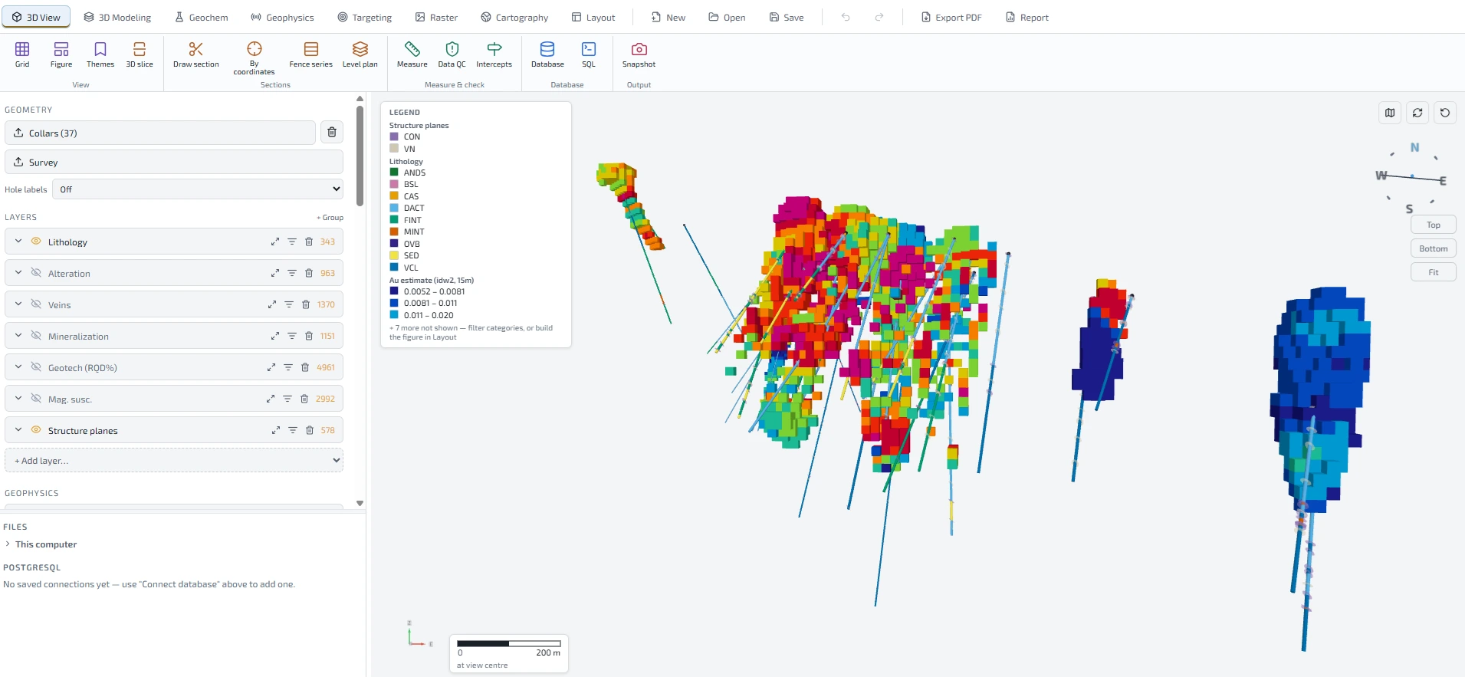Open the Database connection tool
The image size is (1465, 677).
pos(547,54)
